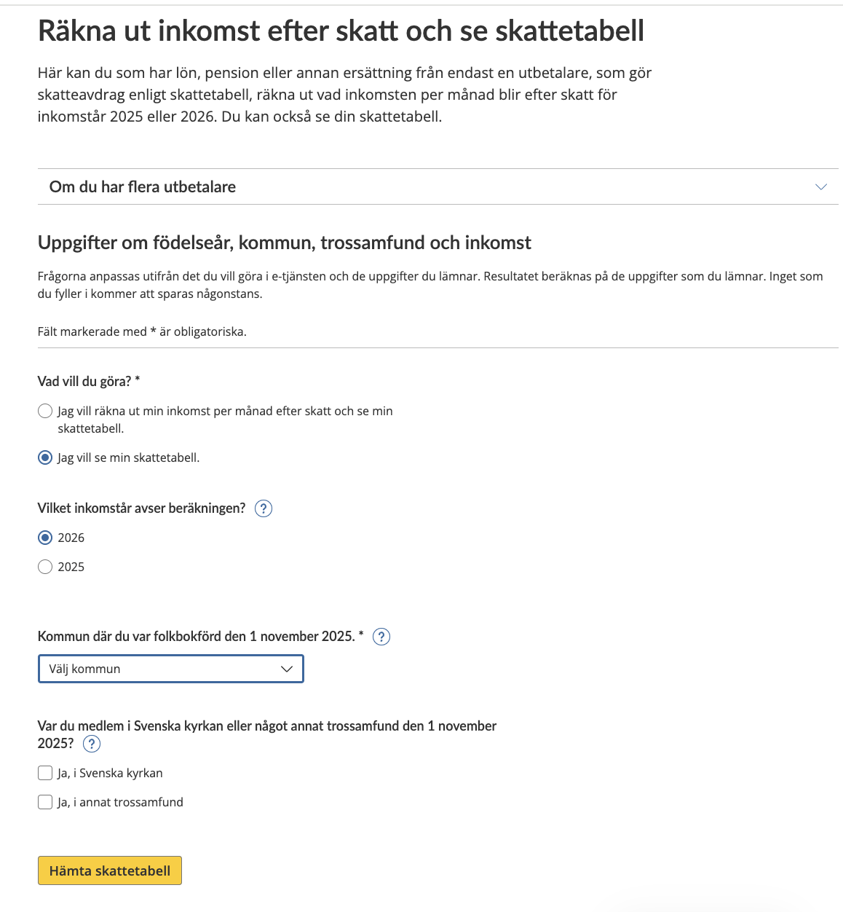Show help for trossamfund membership question
The width and height of the screenshot is (843, 912).
click(x=92, y=744)
